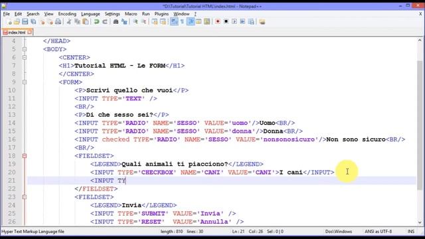Zoom in with the toolbar magnifier
The height and width of the screenshot is (239, 425).
point(135,22)
